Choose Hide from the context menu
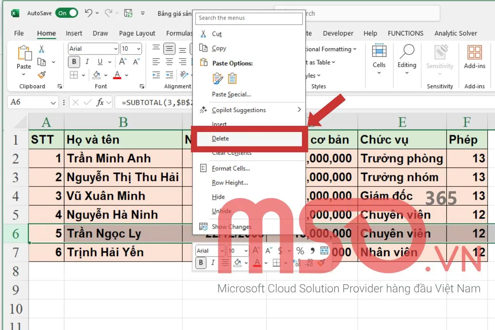This screenshot has width=495, height=330. (x=218, y=197)
